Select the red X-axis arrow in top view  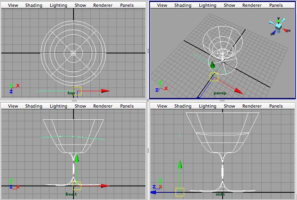[105, 91]
